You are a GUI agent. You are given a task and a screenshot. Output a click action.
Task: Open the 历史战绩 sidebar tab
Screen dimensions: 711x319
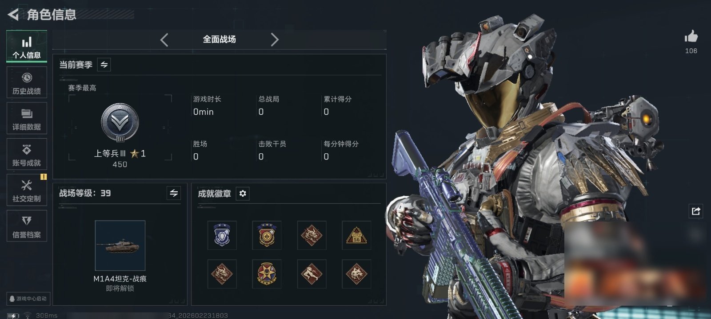click(27, 83)
